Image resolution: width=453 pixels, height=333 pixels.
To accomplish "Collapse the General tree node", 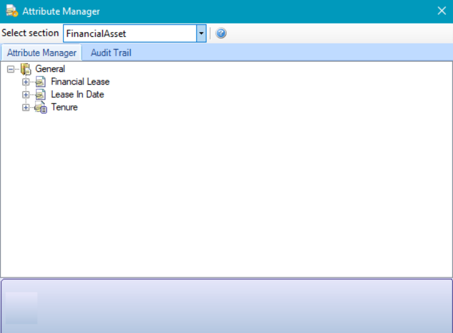I will coord(11,69).
